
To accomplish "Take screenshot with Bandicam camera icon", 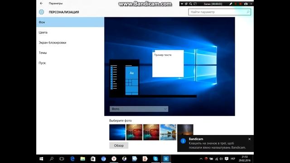I will click(x=246, y=4).
